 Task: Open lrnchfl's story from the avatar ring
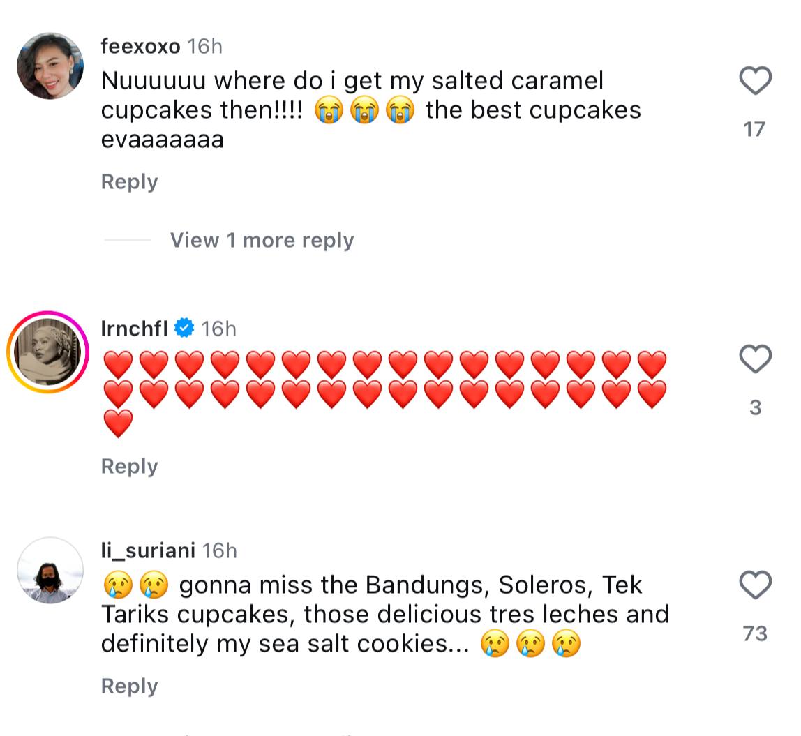pyautogui.click(x=49, y=352)
